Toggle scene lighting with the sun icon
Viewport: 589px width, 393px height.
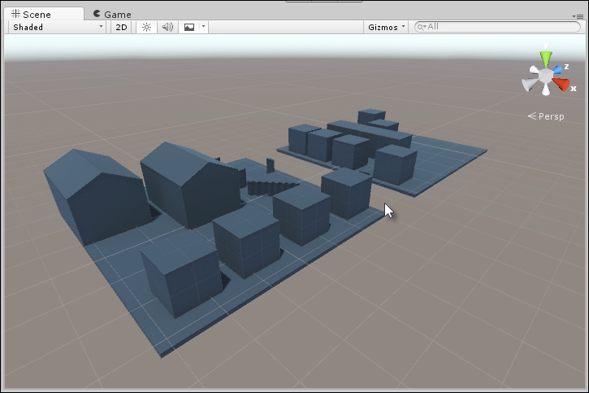tap(146, 27)
